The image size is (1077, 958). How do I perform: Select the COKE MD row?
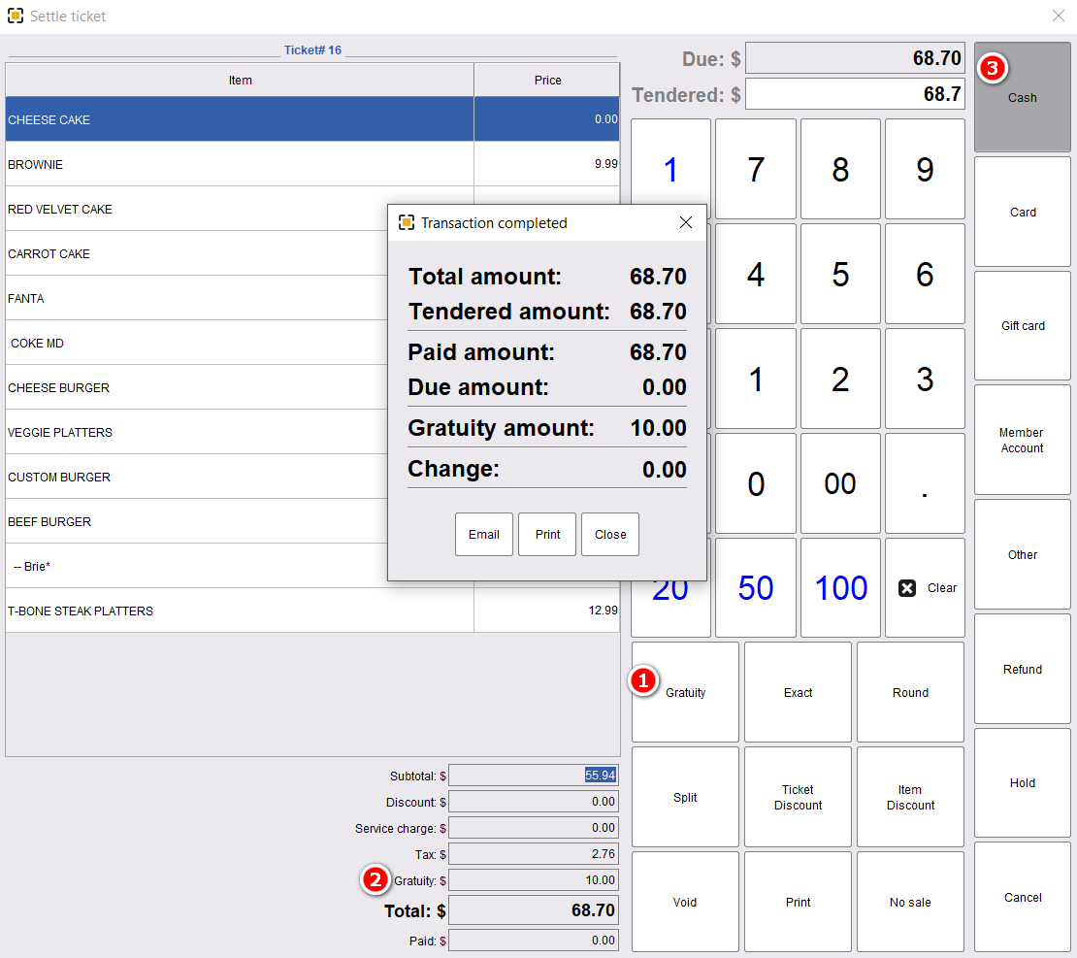(196, 343)
